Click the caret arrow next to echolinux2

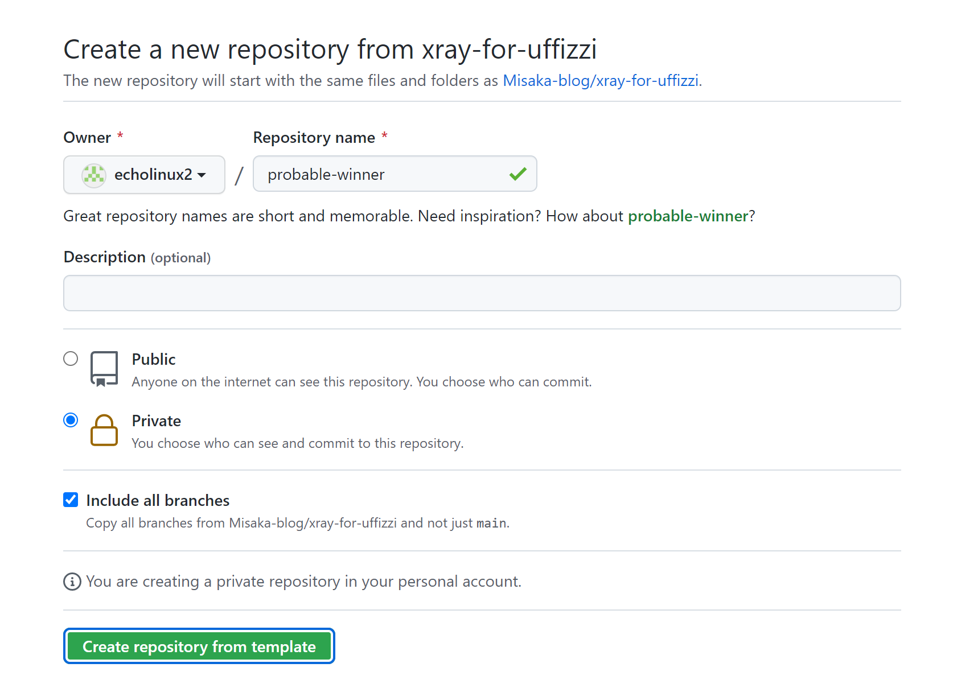point(202,175)
